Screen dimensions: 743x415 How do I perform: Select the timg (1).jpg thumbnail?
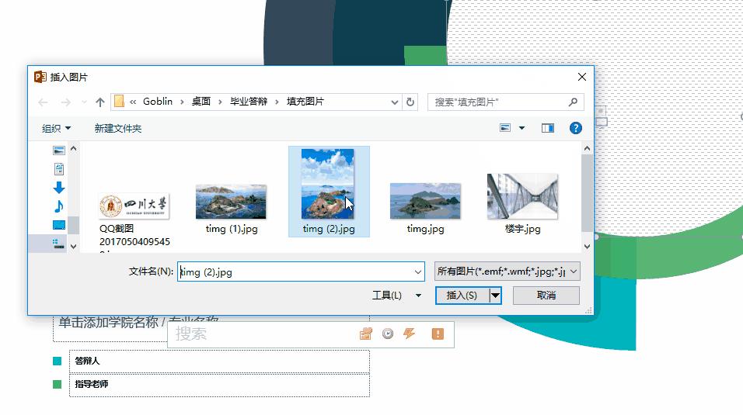tap(231, 202)
